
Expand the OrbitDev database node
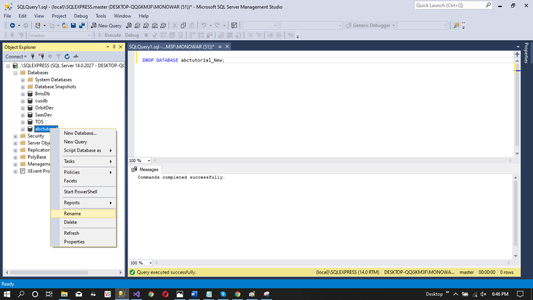pyautogui.click(x=23, y=108)
